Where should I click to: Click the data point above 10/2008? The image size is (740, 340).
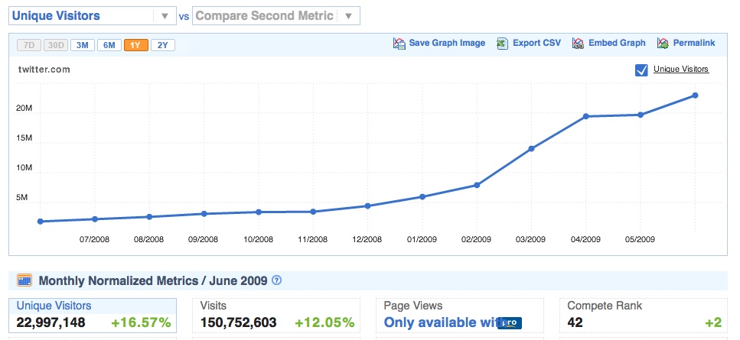tap(258, 212)
